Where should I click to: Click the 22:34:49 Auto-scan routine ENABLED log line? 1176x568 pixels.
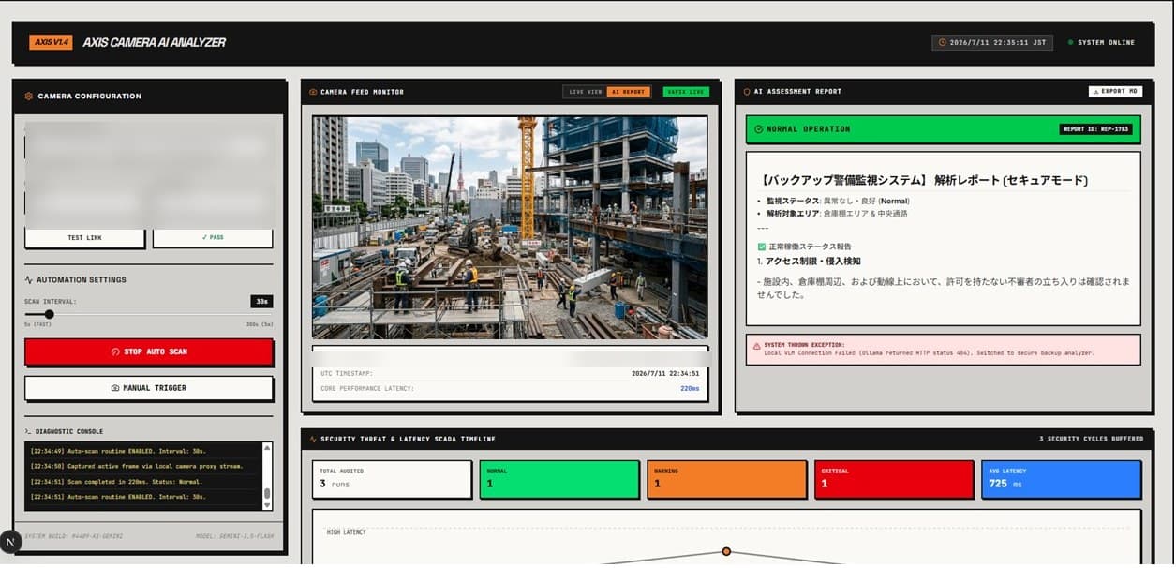[x=118, y=451]
